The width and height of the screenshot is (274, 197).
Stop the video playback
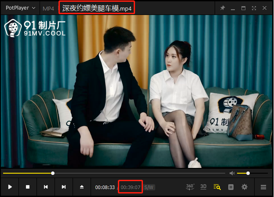28,187
